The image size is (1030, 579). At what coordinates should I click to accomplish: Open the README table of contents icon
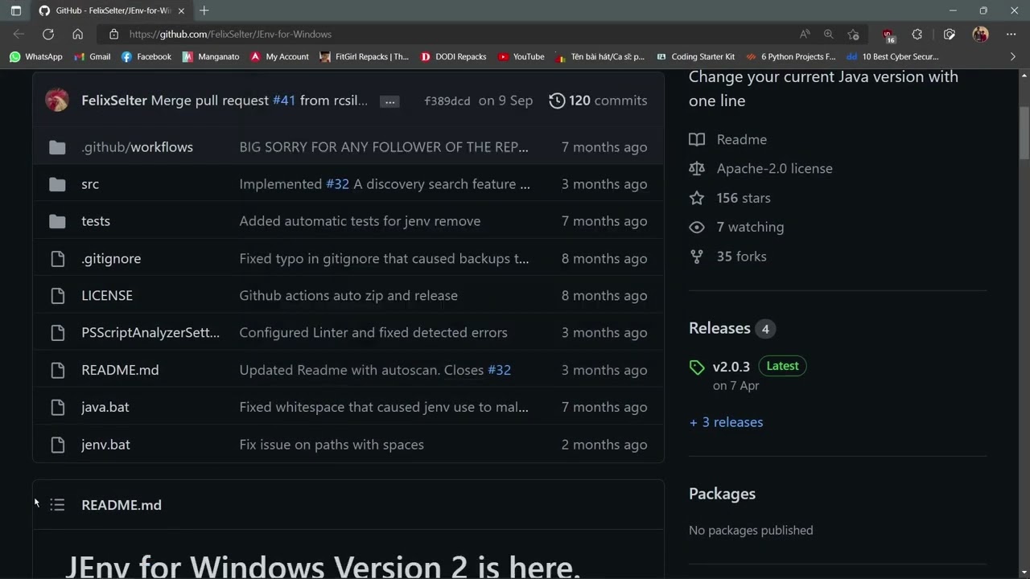point(57,505)
